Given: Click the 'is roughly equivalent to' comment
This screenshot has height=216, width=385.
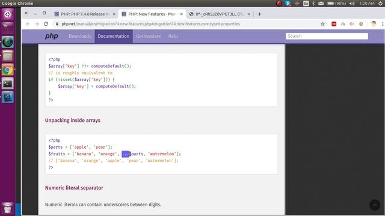Looking at the screenshot, I should 80,73.
